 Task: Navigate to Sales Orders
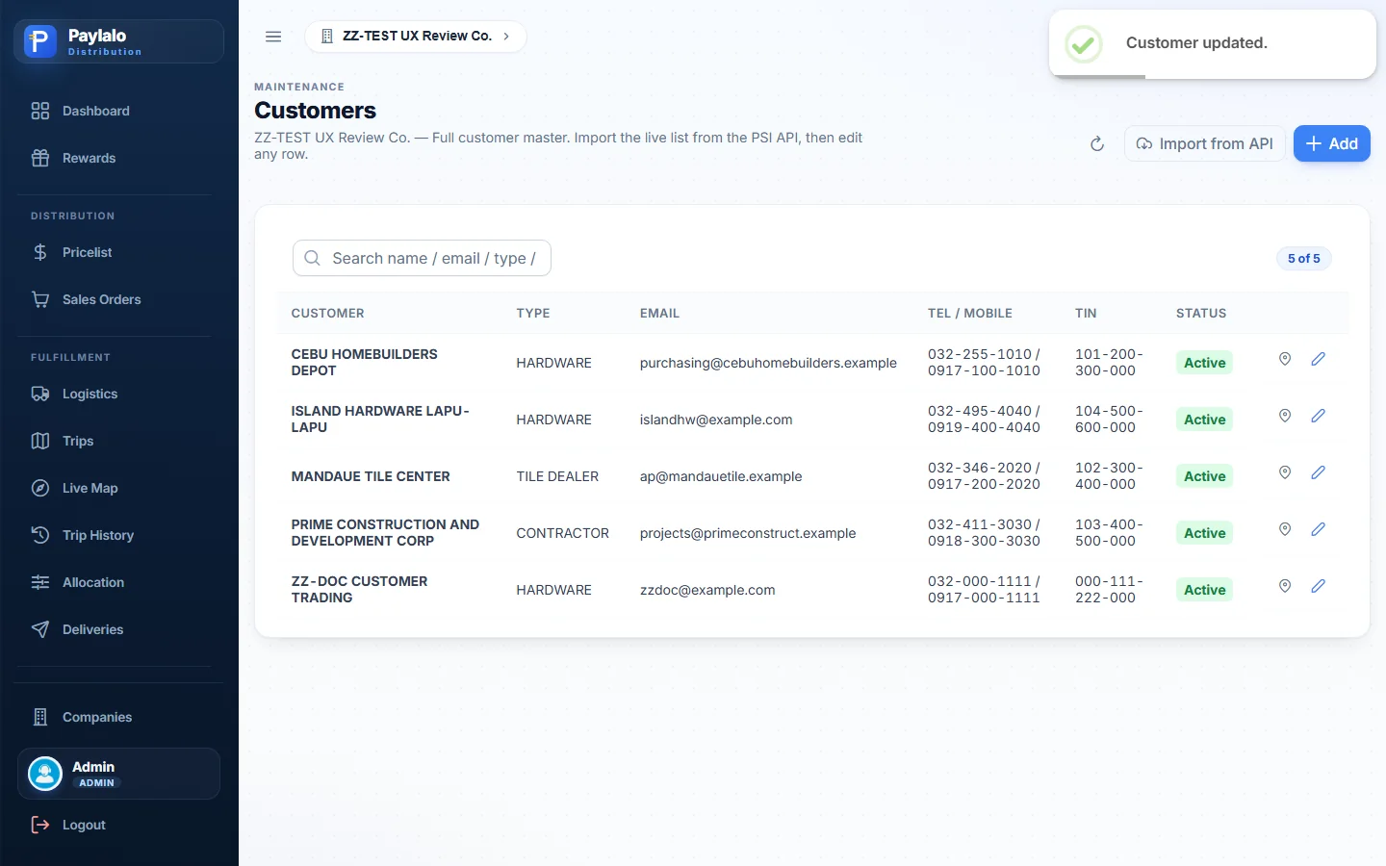(119, 299)
